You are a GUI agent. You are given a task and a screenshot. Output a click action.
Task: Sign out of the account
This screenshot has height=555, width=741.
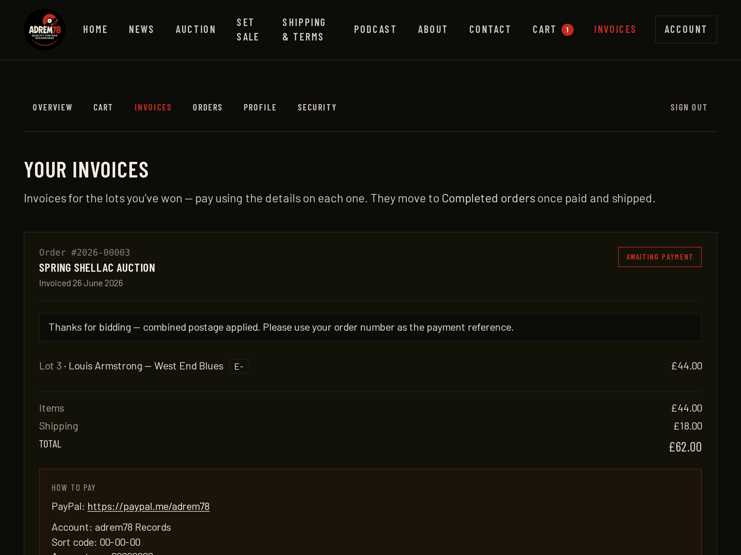tap(689, 108)
